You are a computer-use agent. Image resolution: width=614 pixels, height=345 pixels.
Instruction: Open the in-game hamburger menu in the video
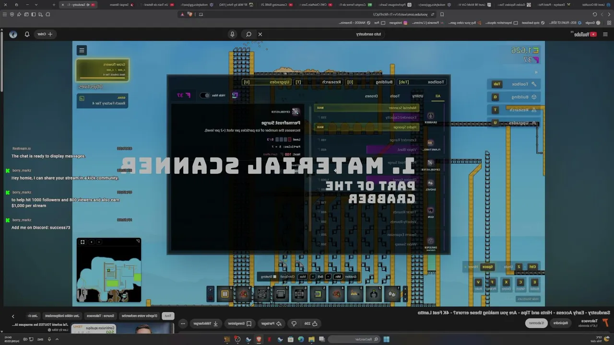(x=82, y=50)
